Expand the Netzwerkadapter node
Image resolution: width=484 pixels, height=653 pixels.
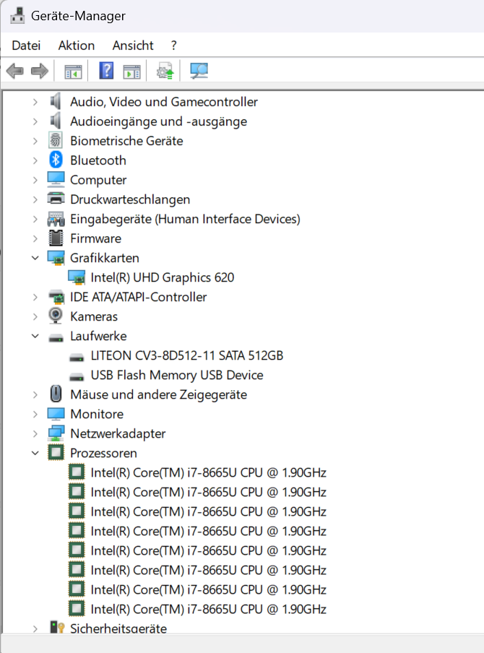point(35,433)
